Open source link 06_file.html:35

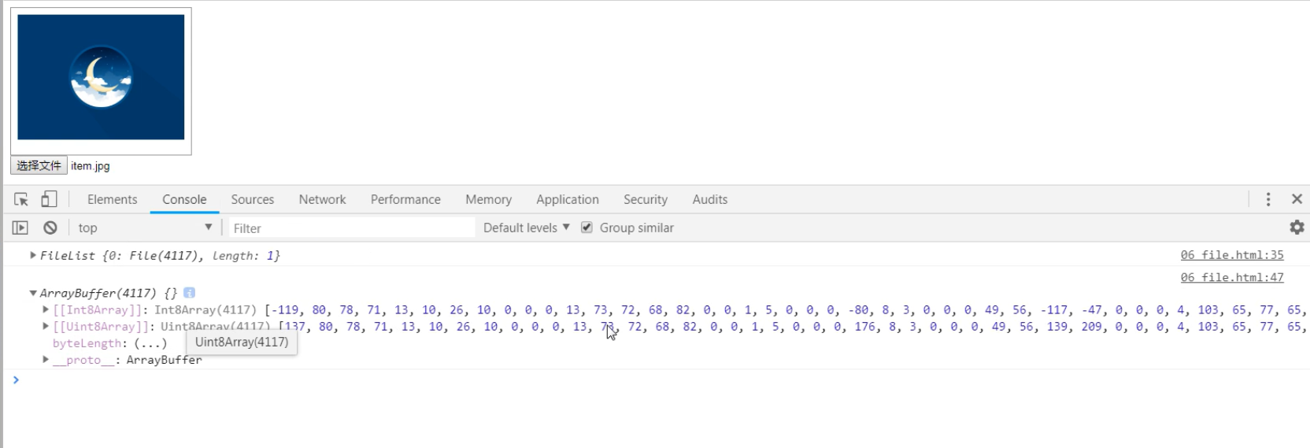click(x=1231, y=254)
